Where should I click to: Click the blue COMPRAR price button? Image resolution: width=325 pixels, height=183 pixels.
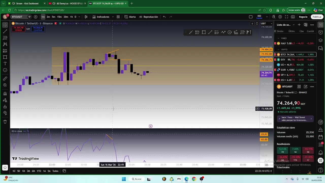(38, 29)
